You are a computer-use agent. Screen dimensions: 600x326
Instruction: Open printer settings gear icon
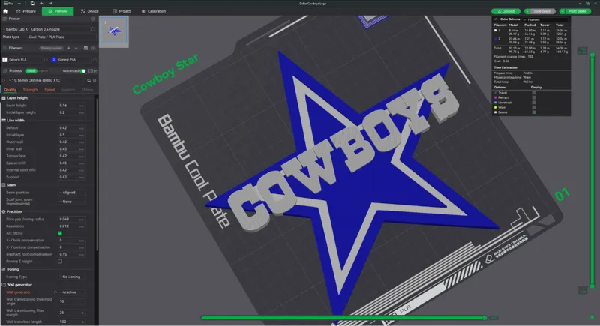(93, 19)
